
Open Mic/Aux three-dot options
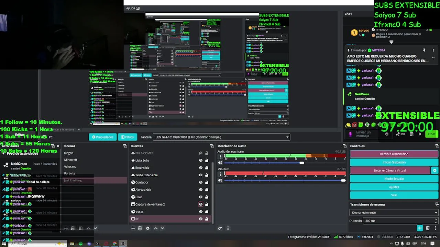click(220, 175)
